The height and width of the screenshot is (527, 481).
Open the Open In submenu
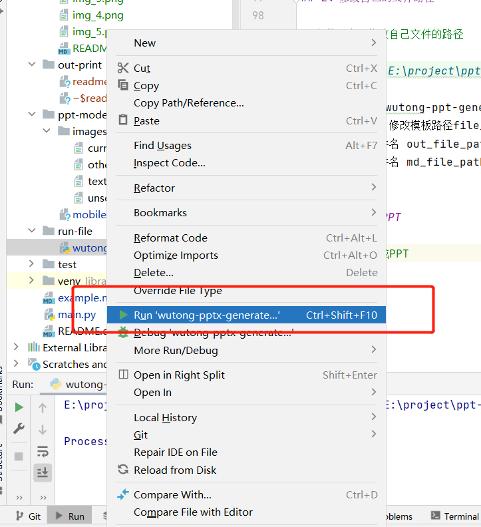[x=246, y=392]
